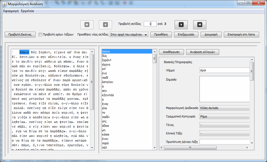
Task: Open the Κλιτική Τάξη dropdown
Action: (224, 133)
